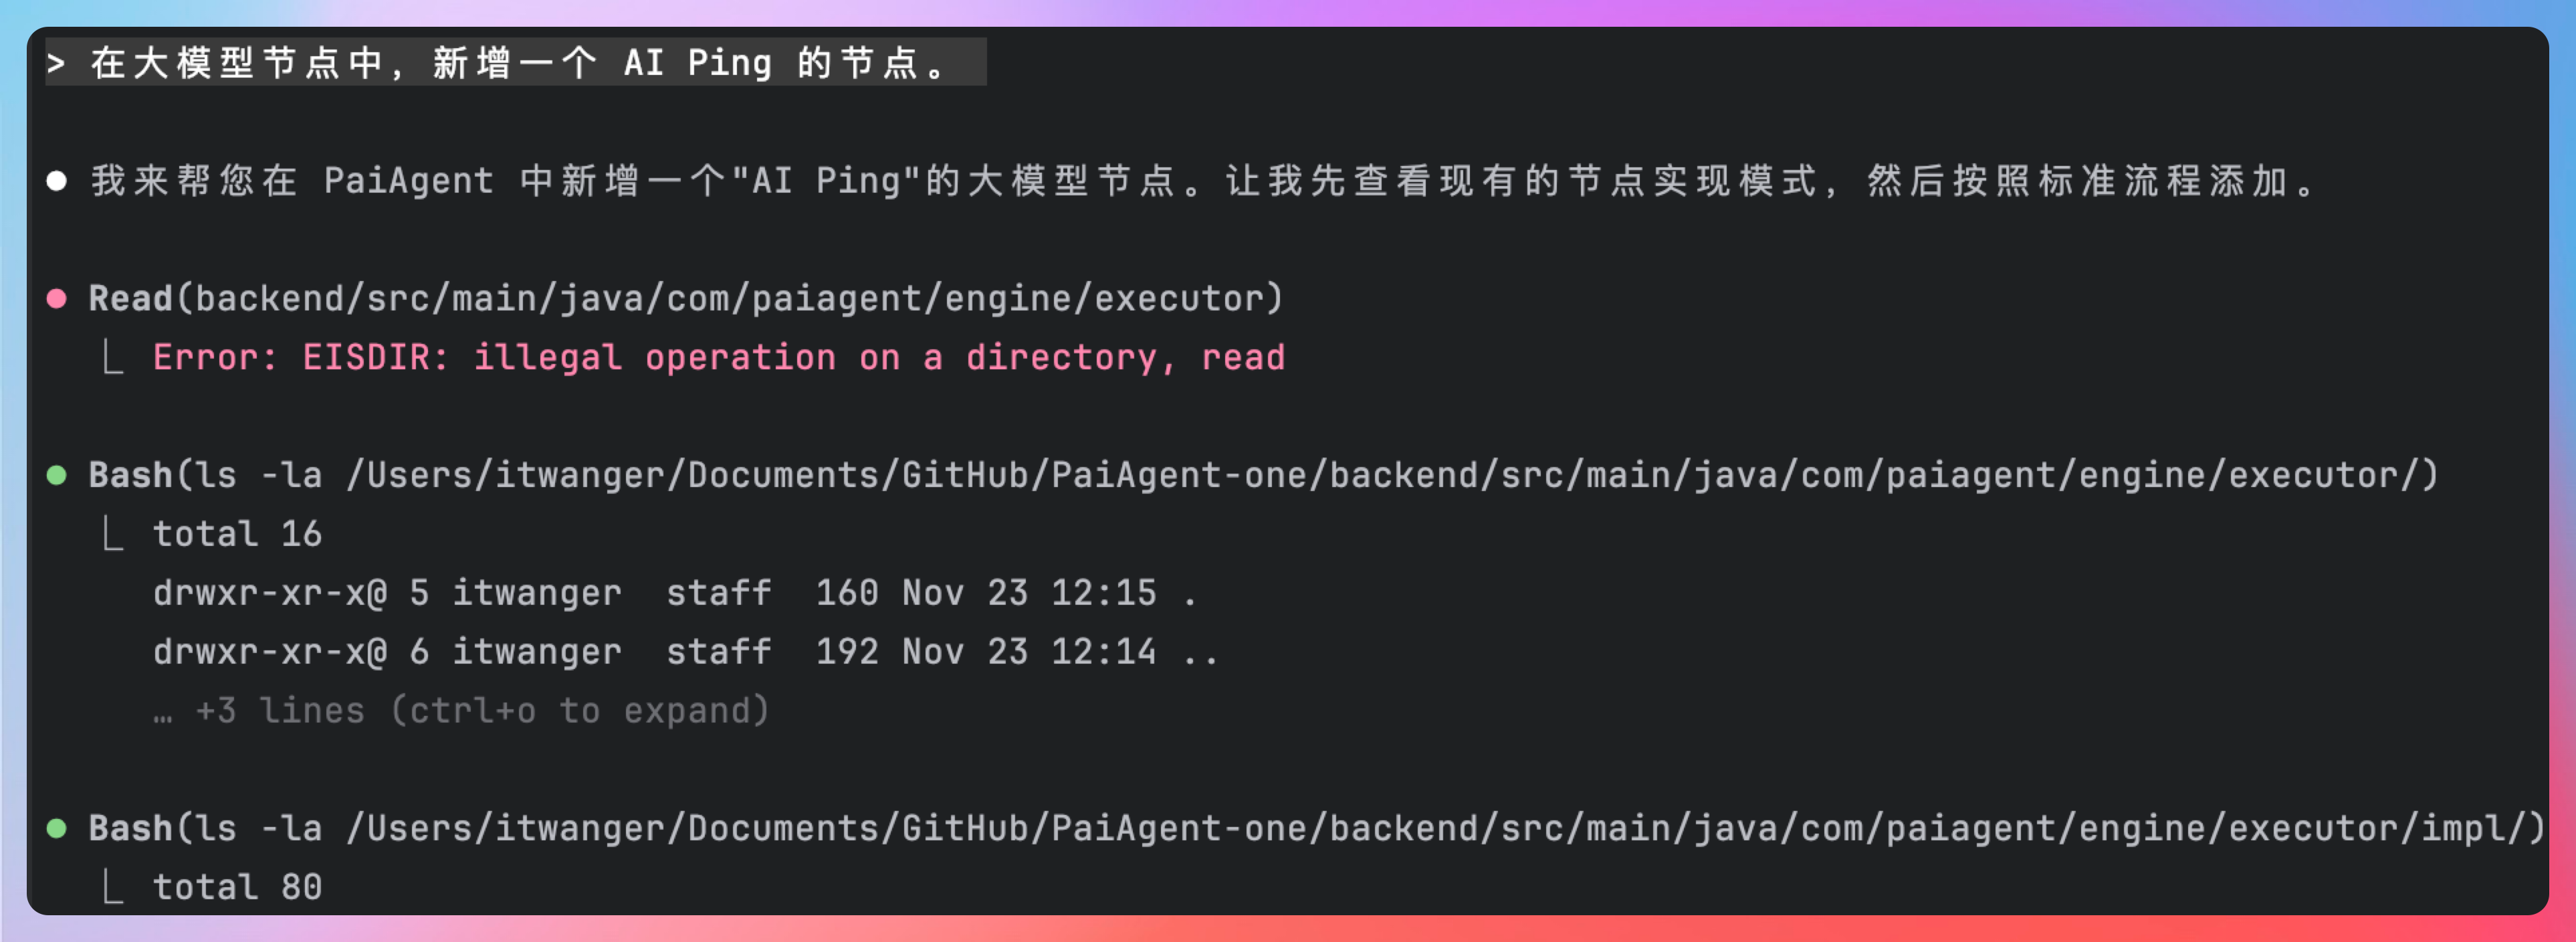This screenshot has height=942, width=2576.
Task: Click the pink error bullet beside Read
Action: click(57, 298)
